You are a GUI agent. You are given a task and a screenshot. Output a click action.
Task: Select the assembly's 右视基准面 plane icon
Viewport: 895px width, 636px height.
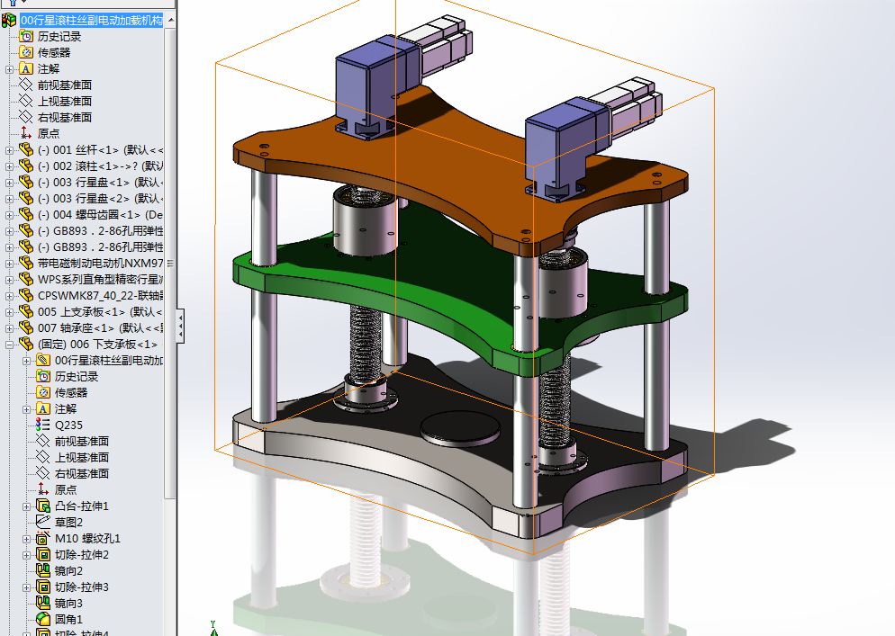click(26, 117)
